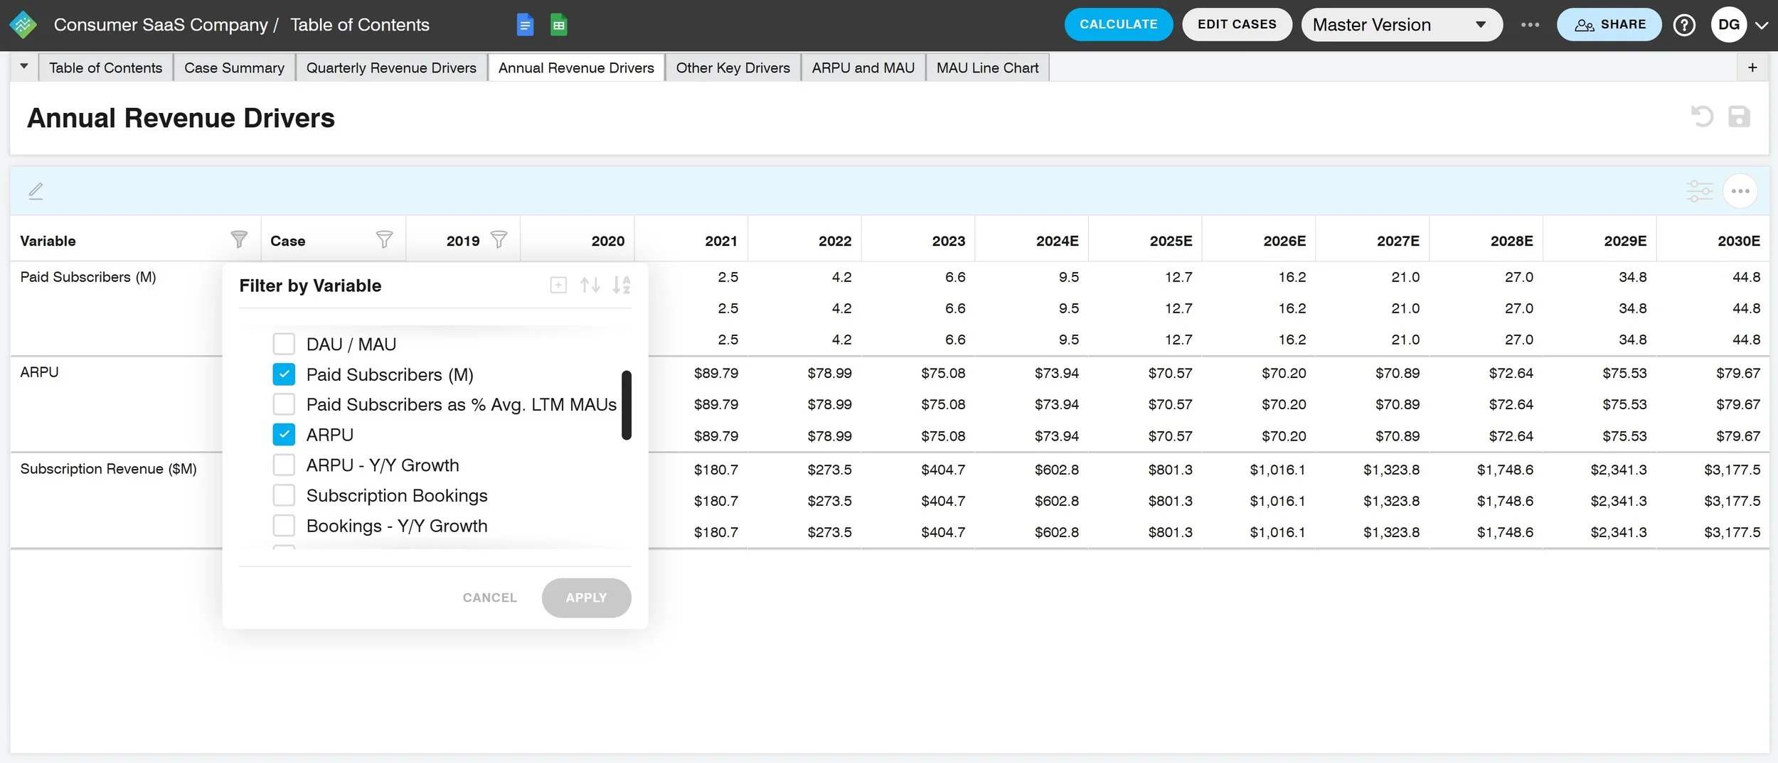Click the pencil edit icon
The width and height of the screenshot is (1778, 763).
36,191
